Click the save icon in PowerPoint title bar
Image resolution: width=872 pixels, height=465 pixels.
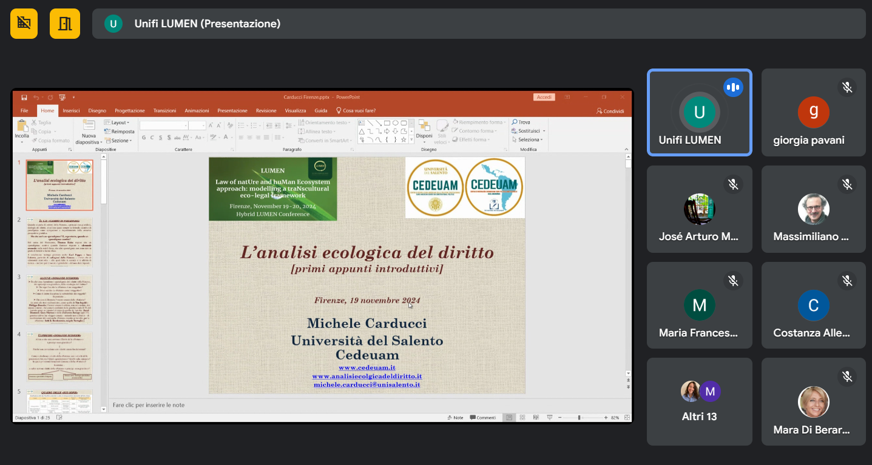(24, 97)
